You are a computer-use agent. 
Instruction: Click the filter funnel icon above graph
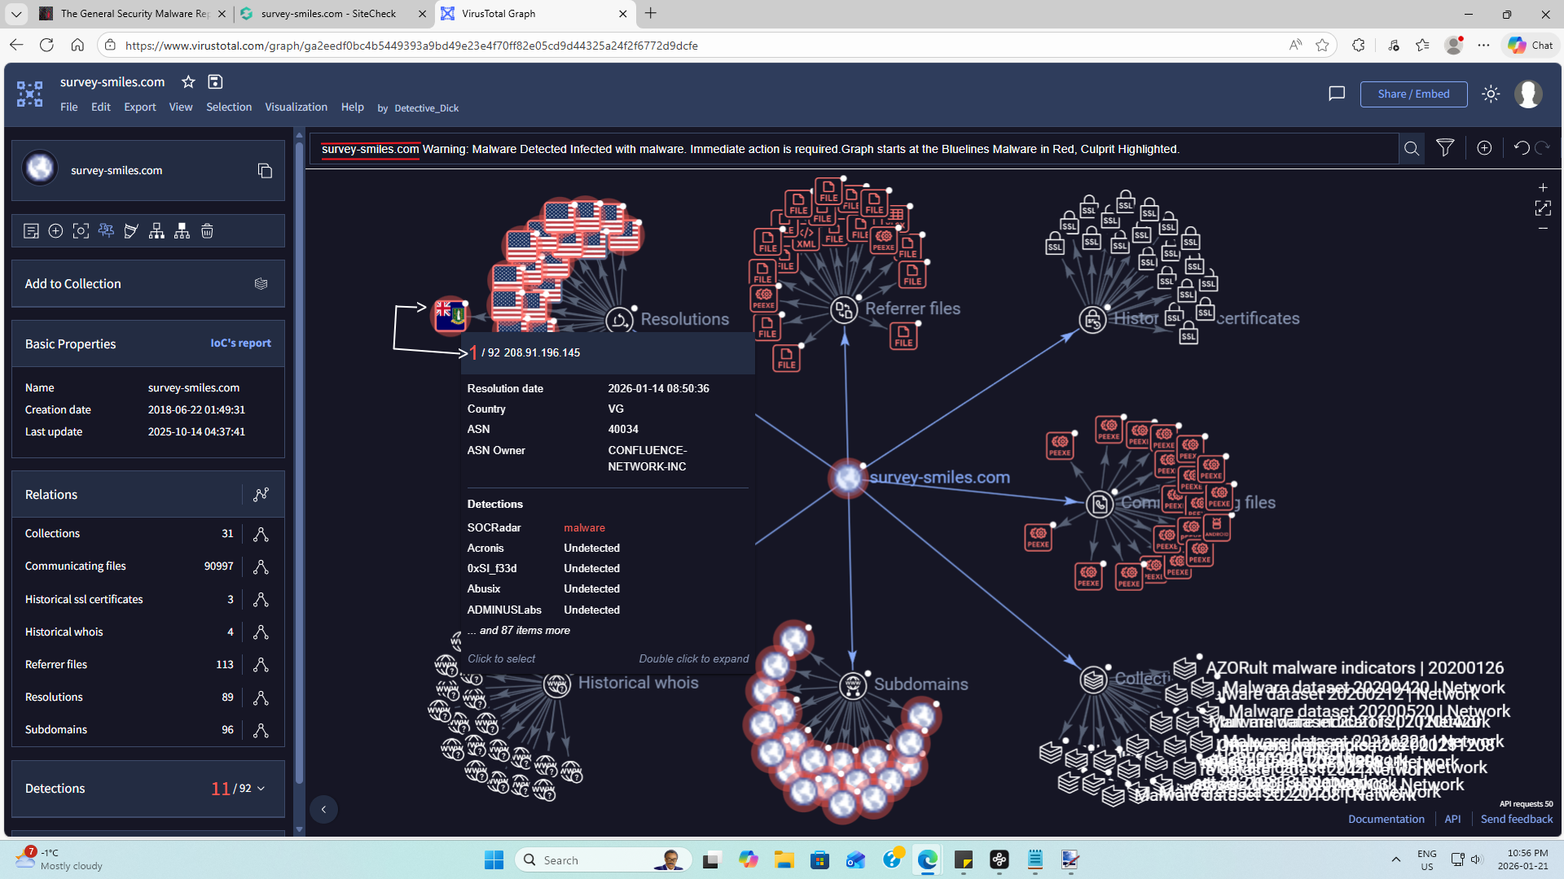click(x=1445, y=148)
